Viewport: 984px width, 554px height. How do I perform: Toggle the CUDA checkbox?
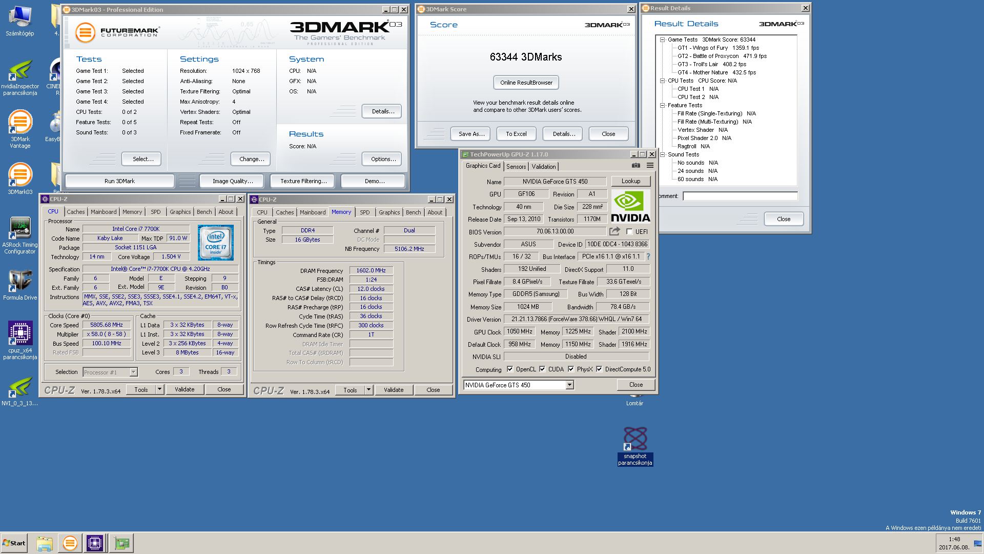542,369
